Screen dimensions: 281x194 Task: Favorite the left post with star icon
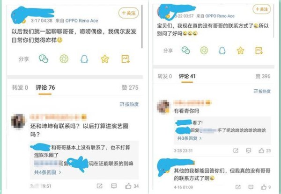click(x=105, y=59)
